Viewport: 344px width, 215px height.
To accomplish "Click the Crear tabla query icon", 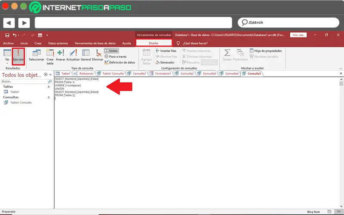I will coord(50,57).
